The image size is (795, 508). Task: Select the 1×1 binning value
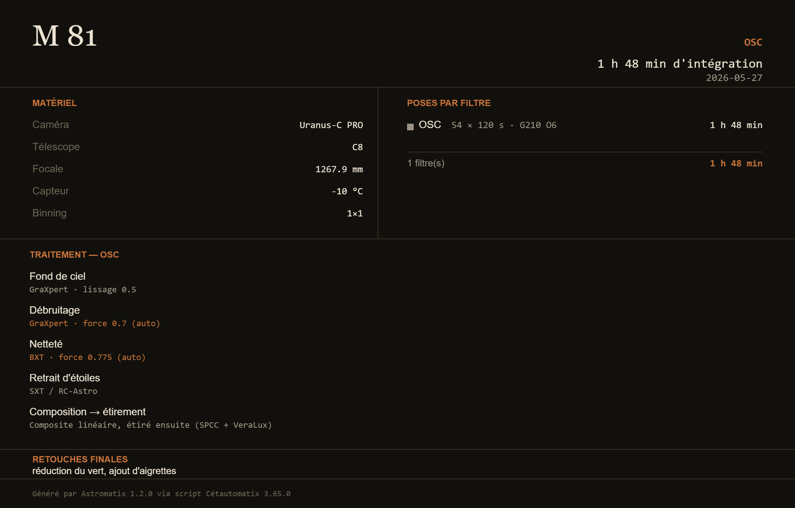(x=355, y=214)
